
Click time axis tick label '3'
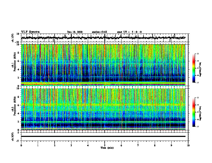(x=71, y=145)
